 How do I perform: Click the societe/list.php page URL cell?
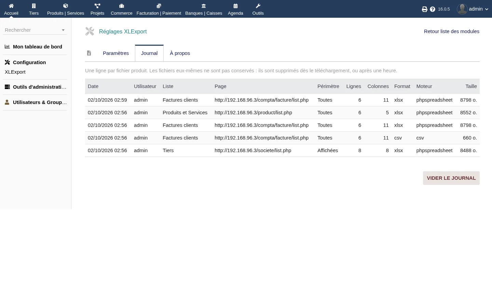[253, 150]
